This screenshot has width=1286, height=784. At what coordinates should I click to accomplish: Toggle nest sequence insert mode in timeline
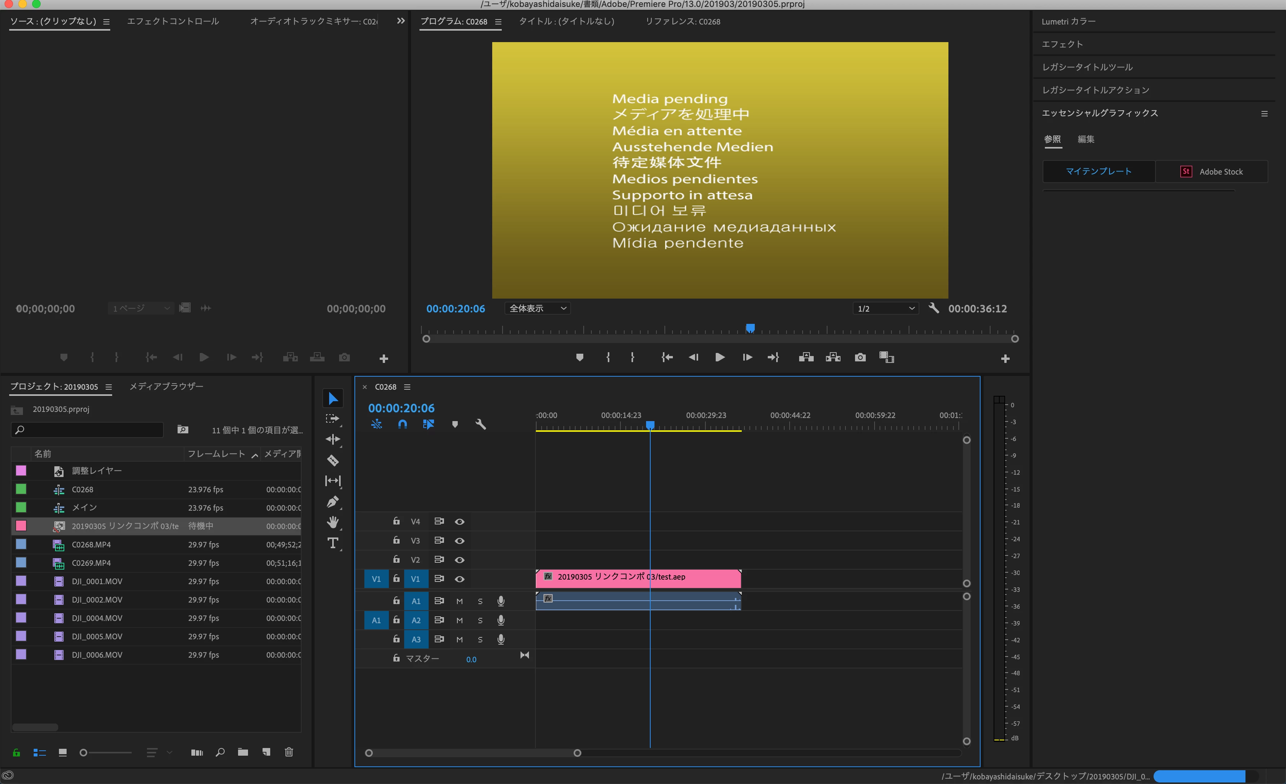(376, 425)
